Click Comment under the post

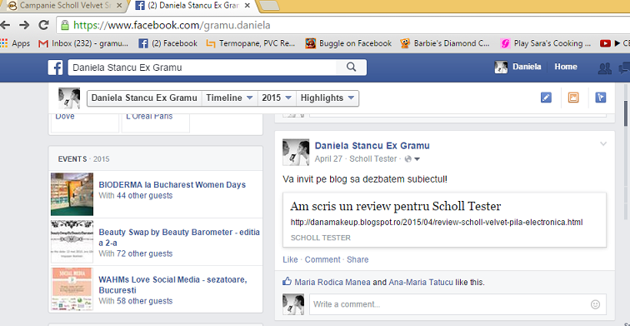[322, 259]
